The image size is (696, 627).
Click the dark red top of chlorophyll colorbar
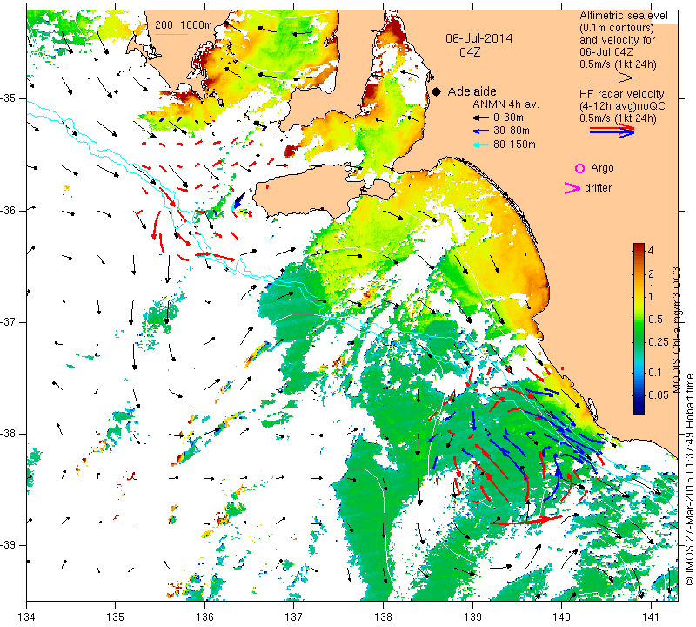coord(639,246)
